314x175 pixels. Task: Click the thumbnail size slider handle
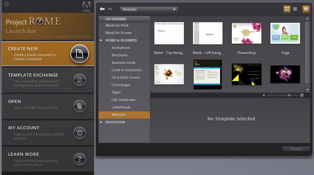(289, 95)
